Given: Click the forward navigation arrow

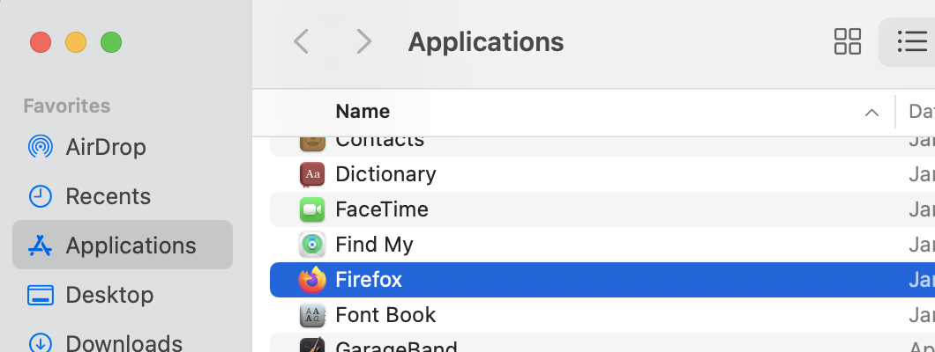Looking at the screenshot, I should (363, 41).
